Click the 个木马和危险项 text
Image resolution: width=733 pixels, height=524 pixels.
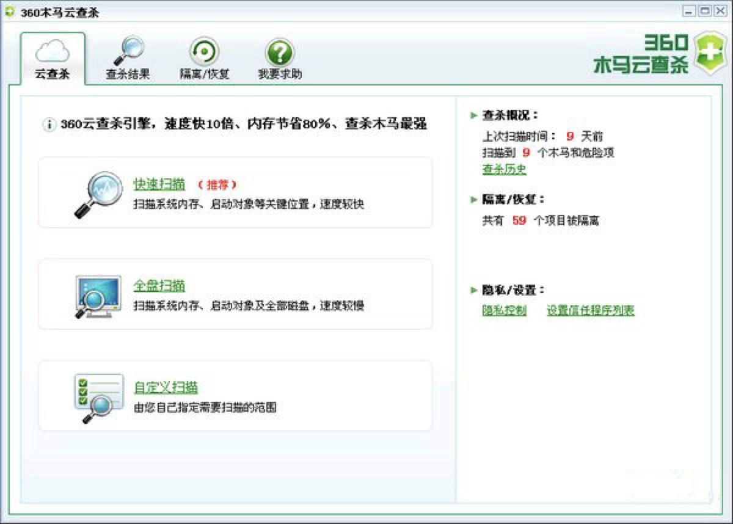[576, 152]
